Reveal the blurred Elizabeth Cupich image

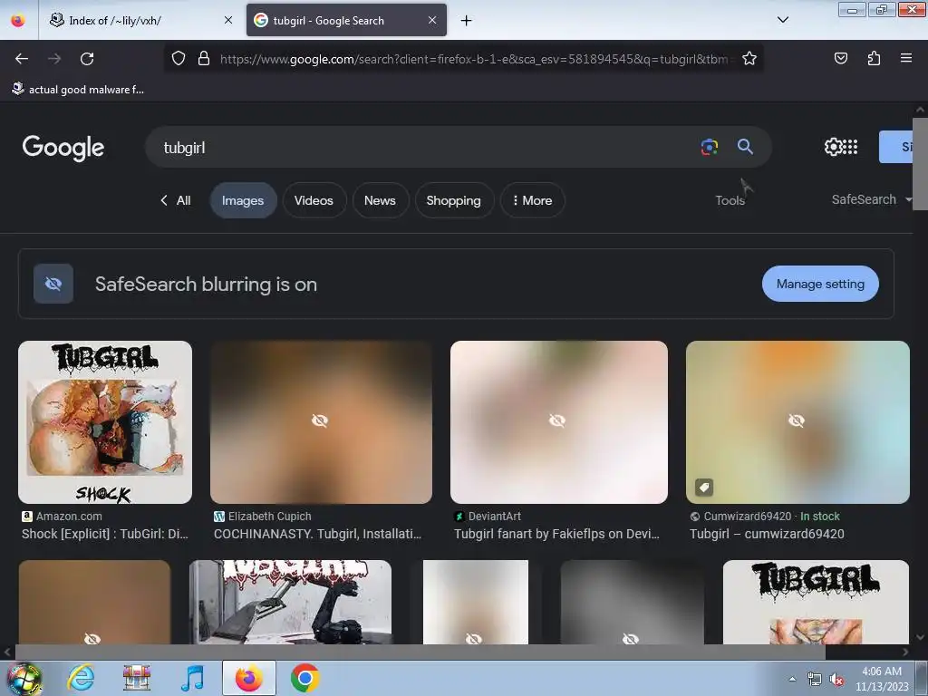pyautogui.click(x=321, y=422)
